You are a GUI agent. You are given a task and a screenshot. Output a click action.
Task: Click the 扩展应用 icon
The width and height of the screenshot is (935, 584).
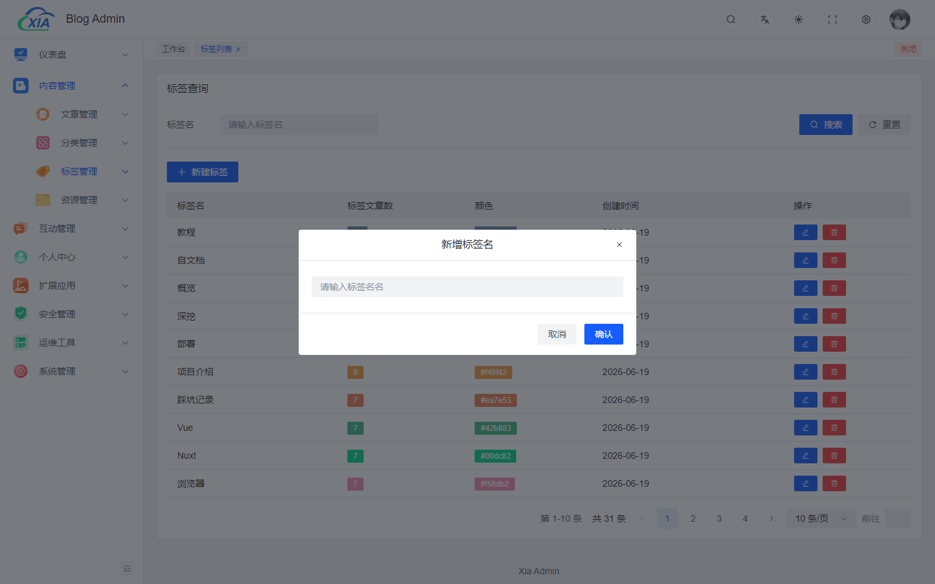click(21, 286)
